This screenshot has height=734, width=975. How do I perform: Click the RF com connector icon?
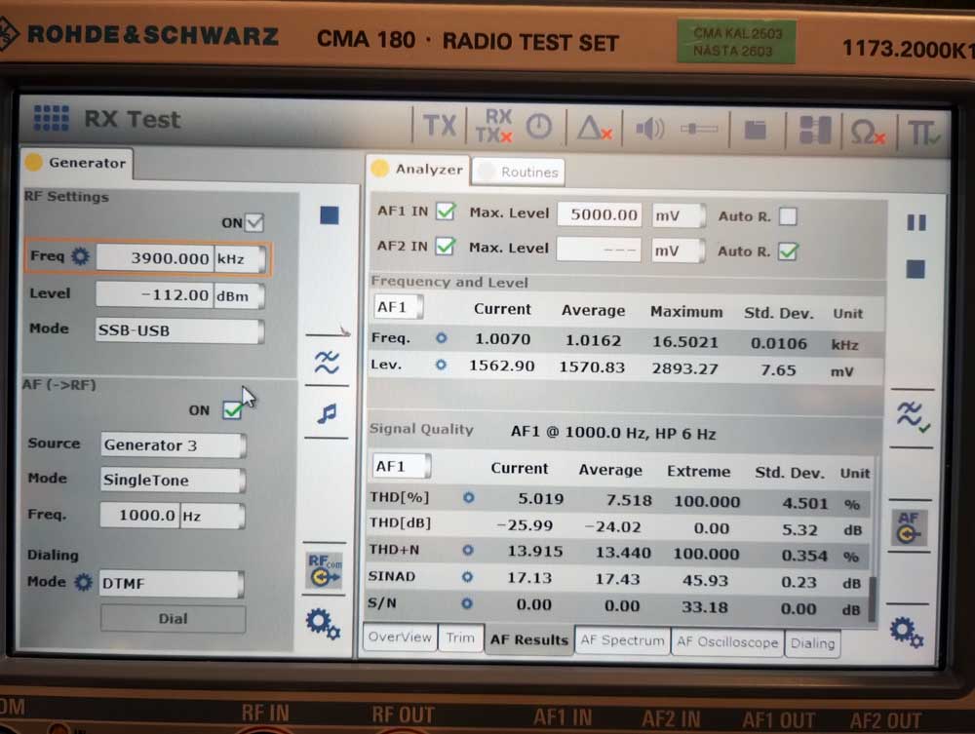coord(325,570)
